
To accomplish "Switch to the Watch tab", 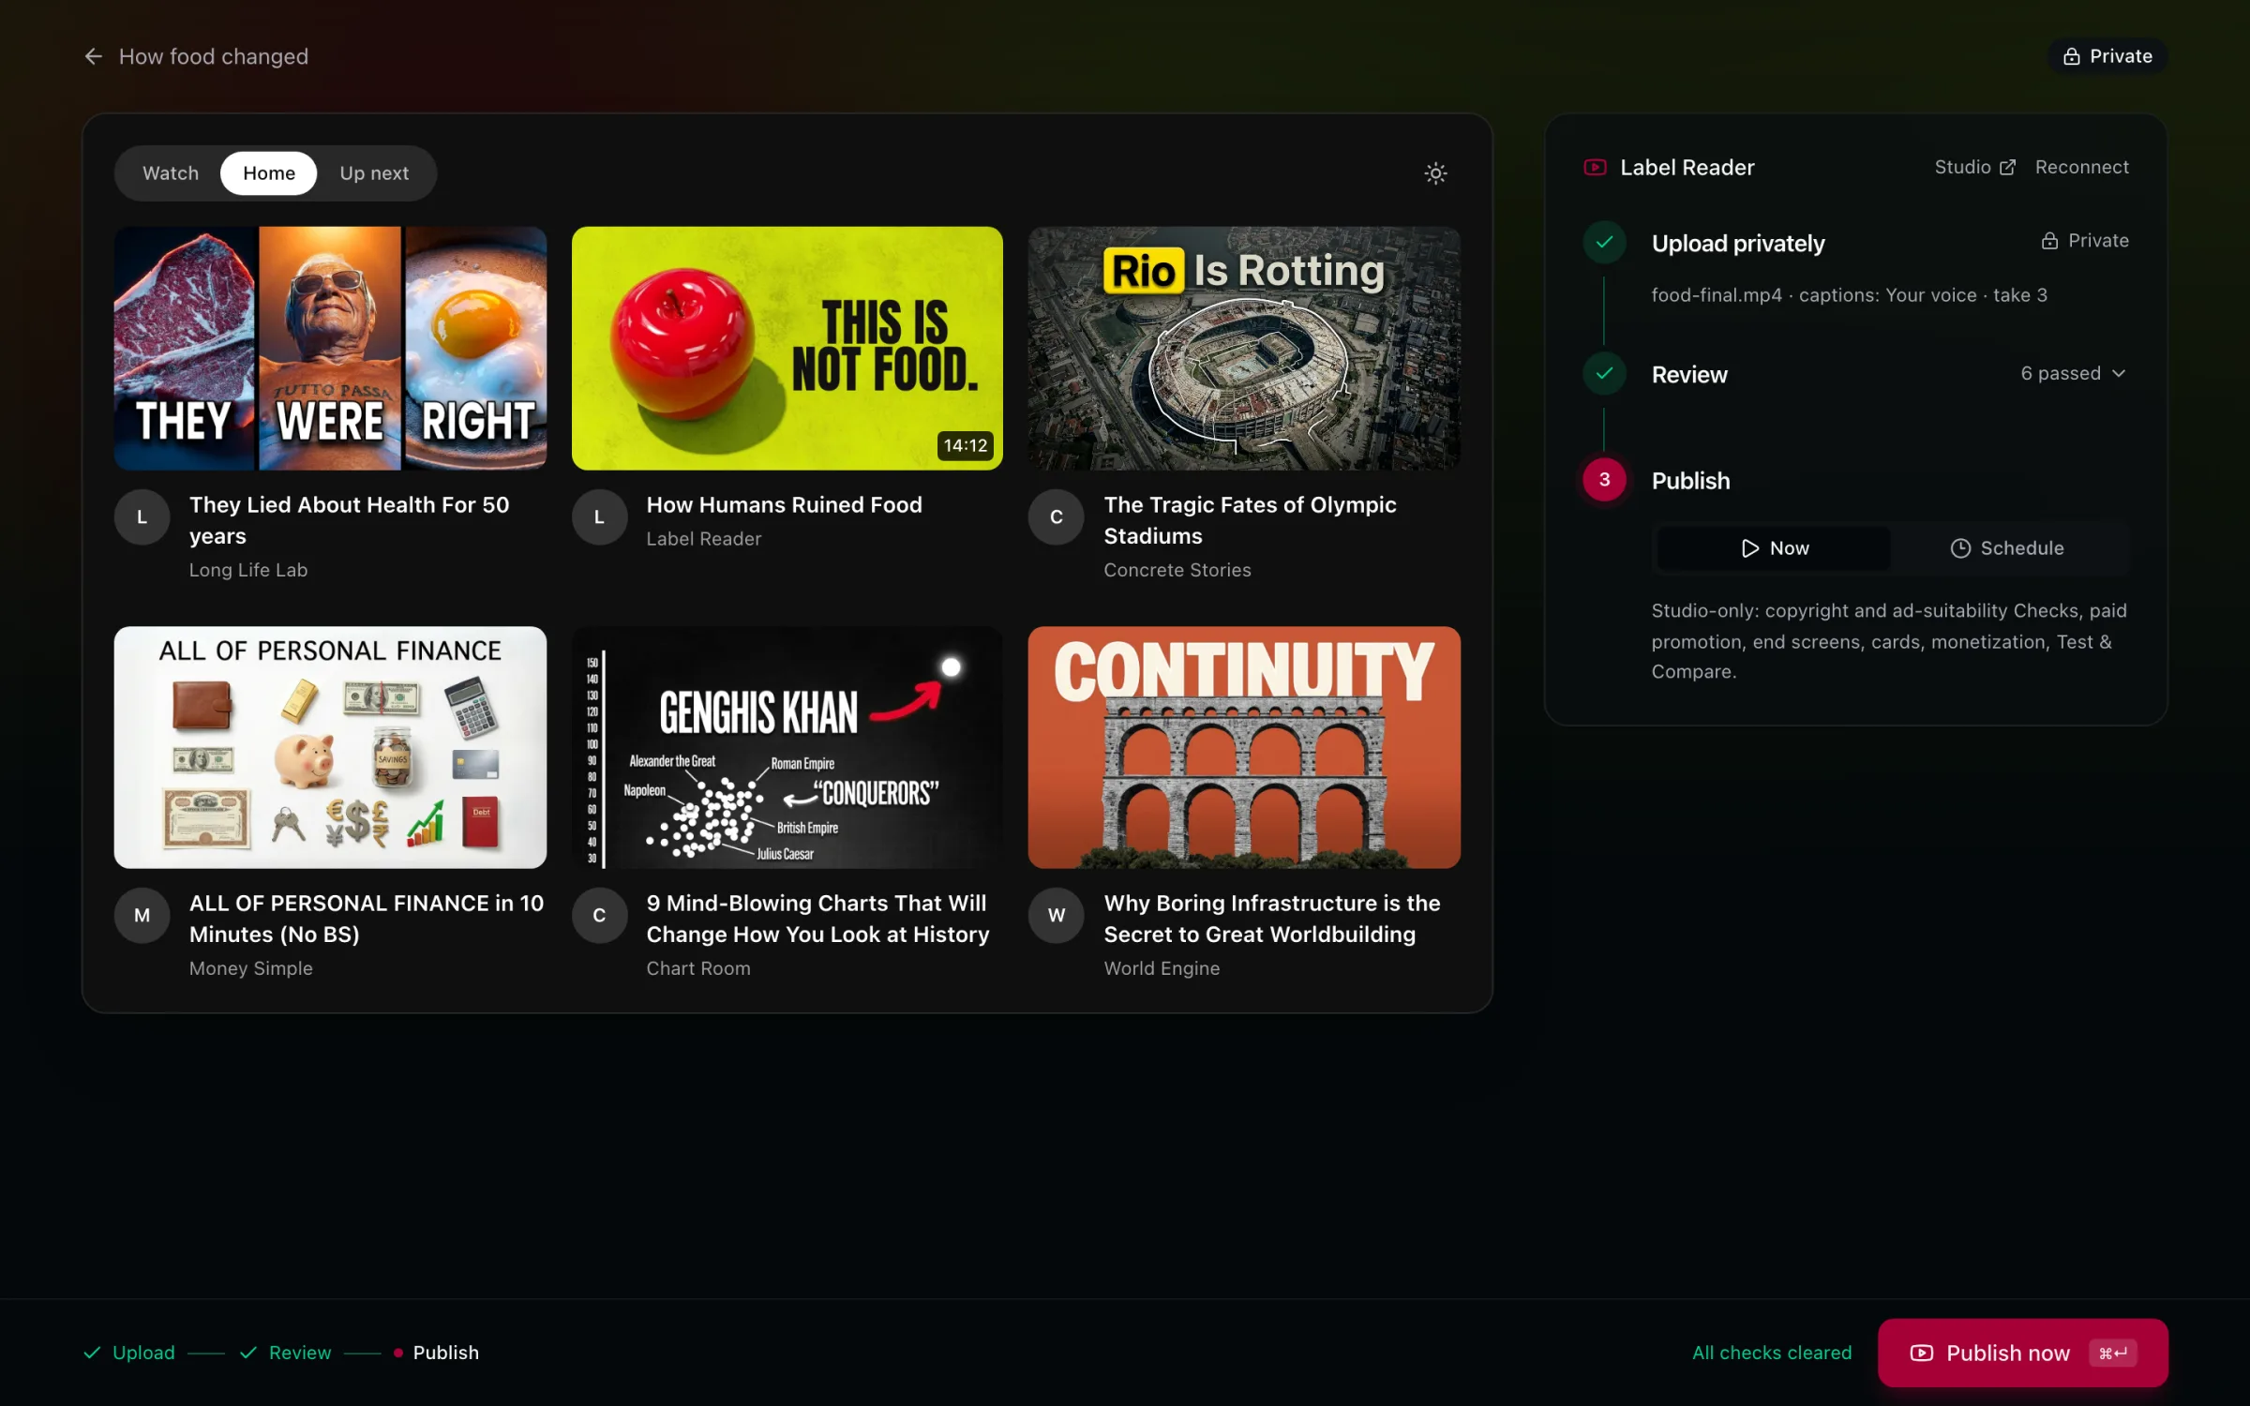I will [x=171, y=173].
